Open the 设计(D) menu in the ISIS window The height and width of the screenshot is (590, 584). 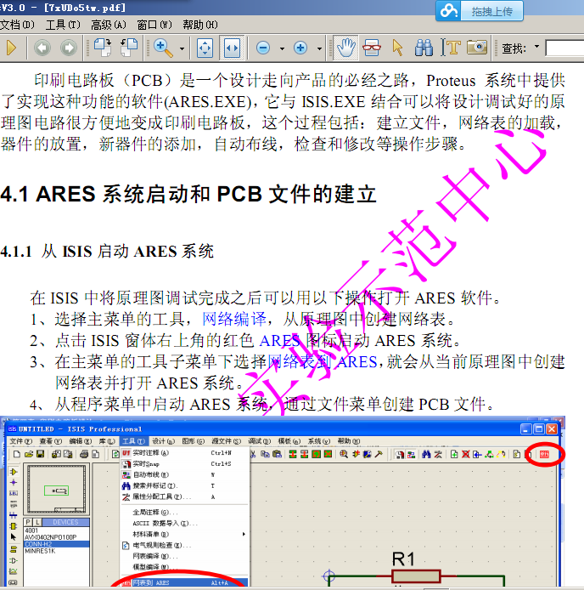pyautogui.click(x=163, y=440)
